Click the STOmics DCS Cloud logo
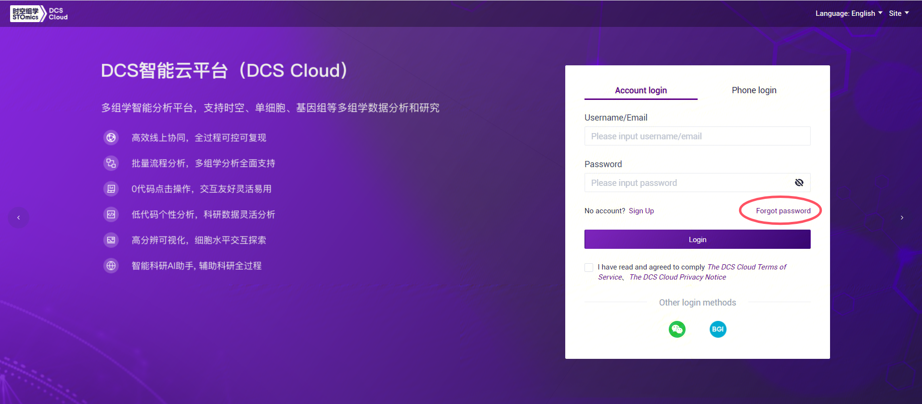Screen dimensions: 922x404 point(39,13)
